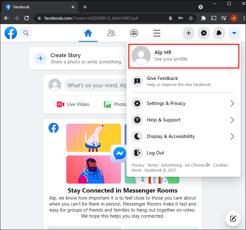This screenshot has height=230, width=246.
Task: Go back in the browser
Action: [x=6, y=18]
